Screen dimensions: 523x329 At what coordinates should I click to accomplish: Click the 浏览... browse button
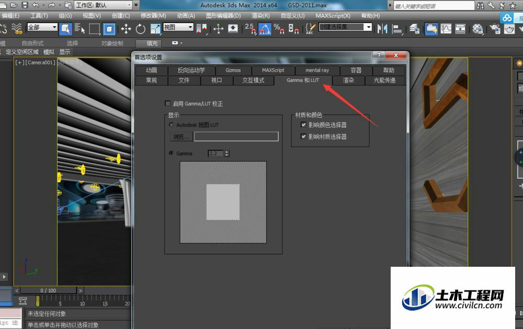click(181, 137)
